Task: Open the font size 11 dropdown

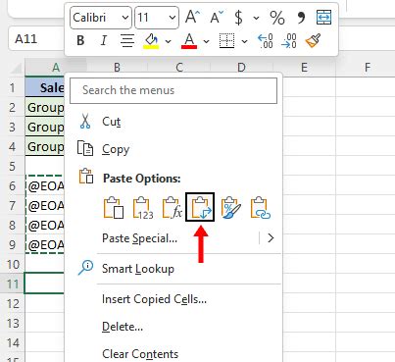Action: pyautogui.click(x=173, y=18)
